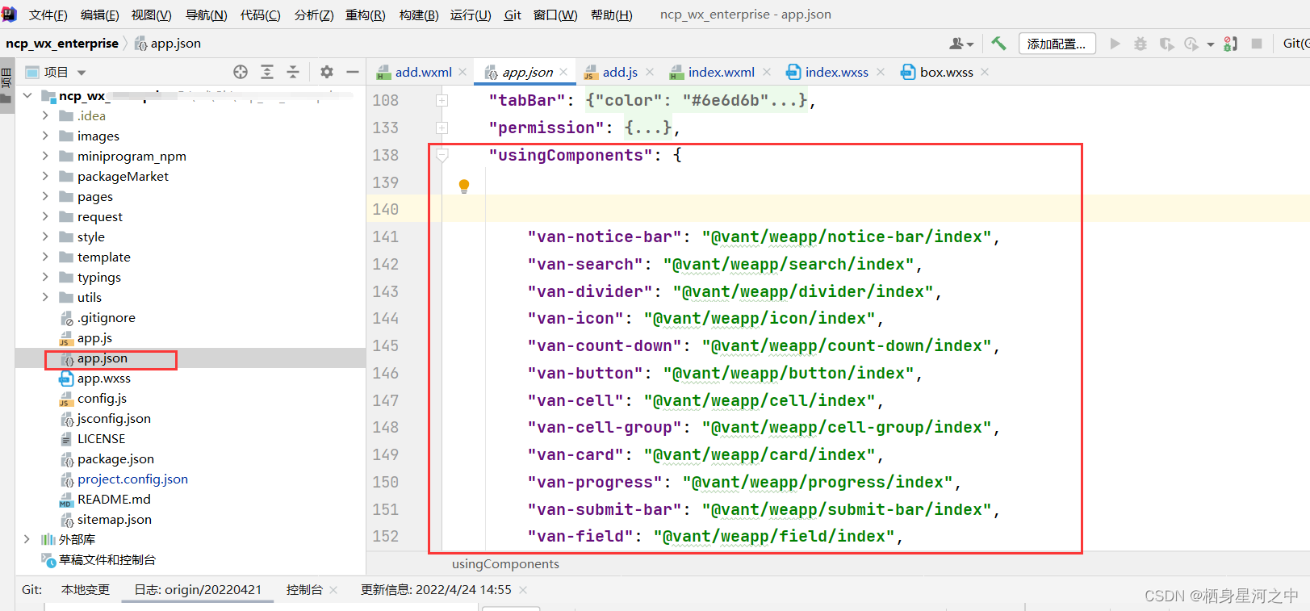Click line number 145 in gutter

click(386, 345)
